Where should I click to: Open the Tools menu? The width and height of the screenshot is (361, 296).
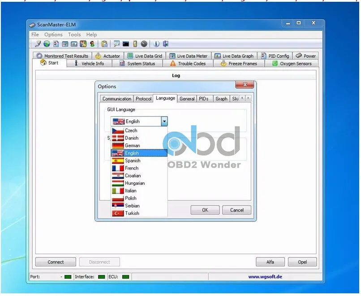tap(74, 35)
